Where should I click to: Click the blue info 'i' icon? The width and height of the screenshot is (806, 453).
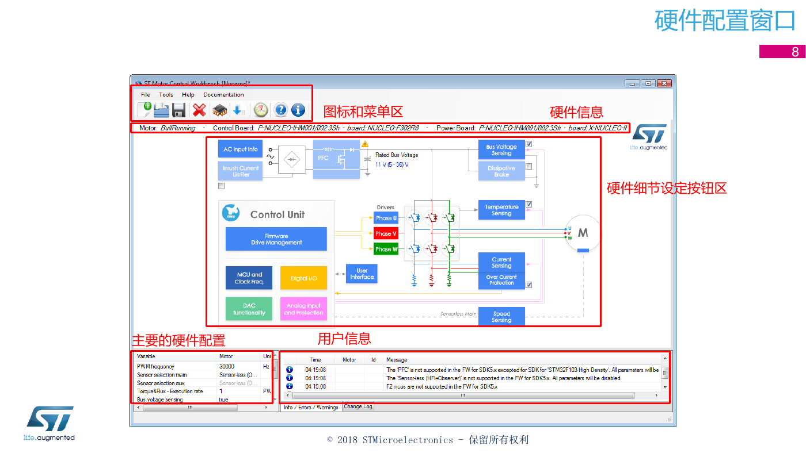pos(298,110)
